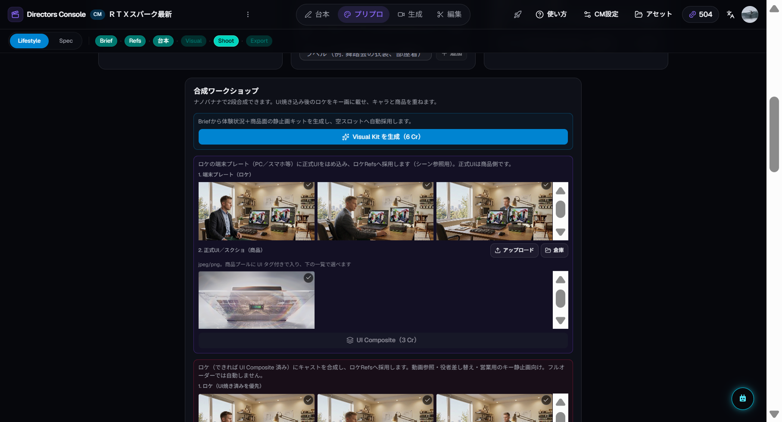Open the language translation icon
The width and height of the screenshot is (782, 422).
(730, 14)
